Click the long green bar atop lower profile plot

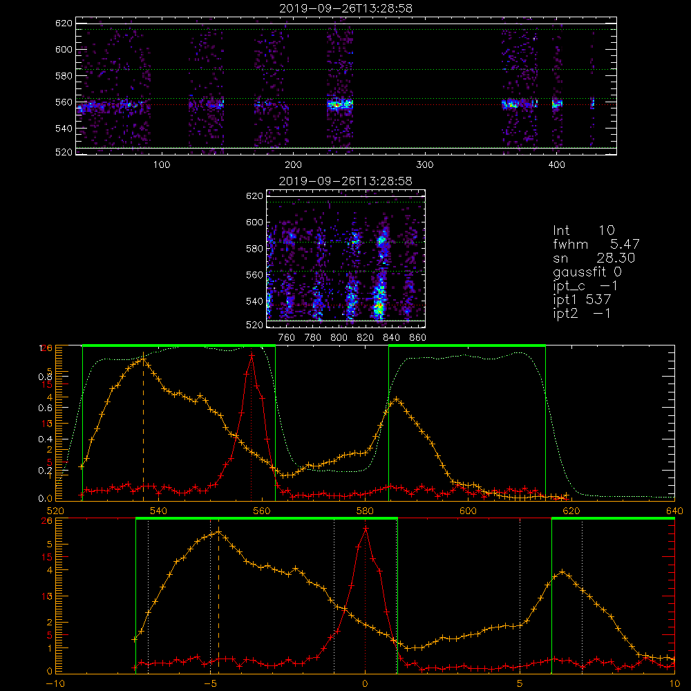pyautogui.click(x=267, y=519)
